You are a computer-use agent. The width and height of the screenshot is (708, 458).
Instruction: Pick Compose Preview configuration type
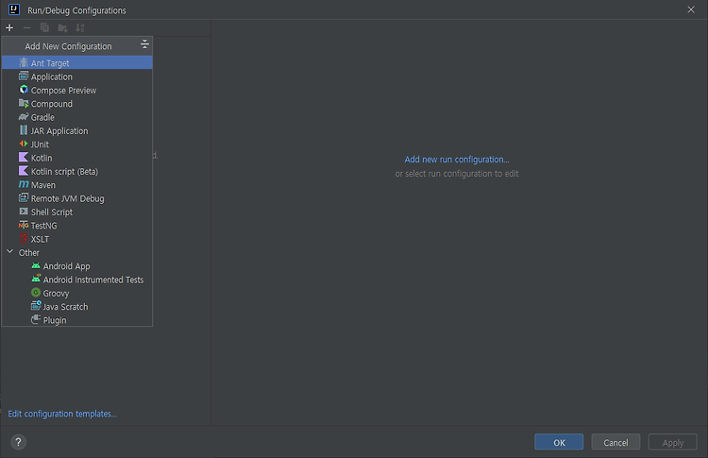point(77,90)
